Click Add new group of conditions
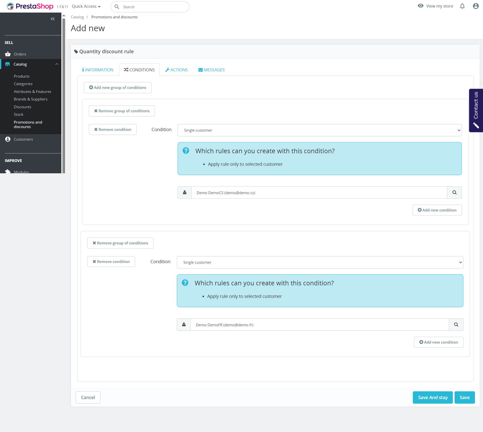Screen dimensions: 483x432 [x=117, y=88]
